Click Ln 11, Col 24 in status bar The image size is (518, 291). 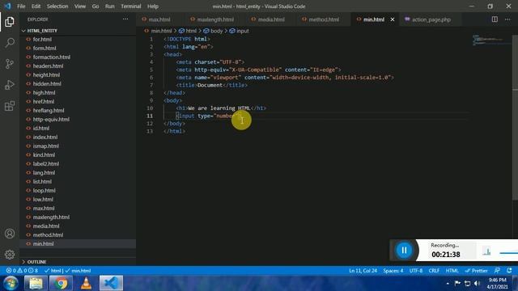(363, 271)
